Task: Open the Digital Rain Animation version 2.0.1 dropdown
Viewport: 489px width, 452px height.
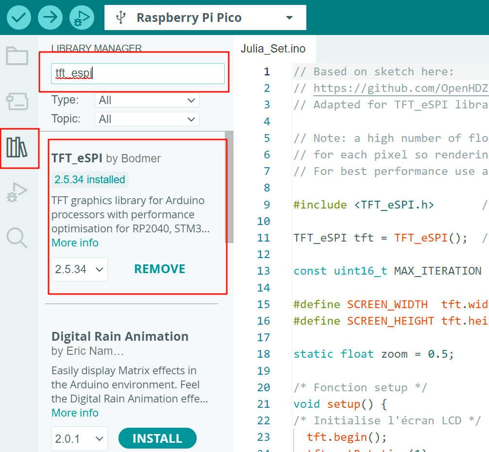Action: tap(79, 438)
